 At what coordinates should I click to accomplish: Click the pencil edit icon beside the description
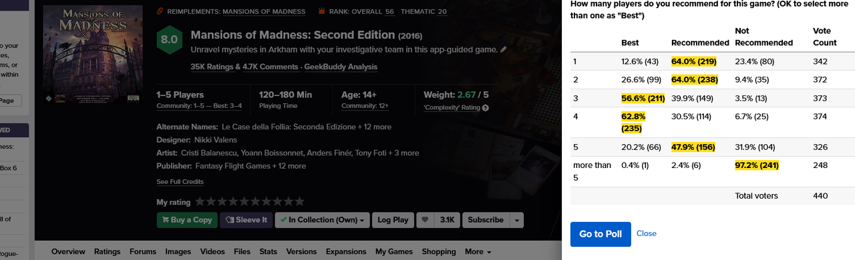[x=503, y=49]
